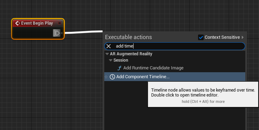Collapse the AR Augmented Reality category
The width and height of the screenshot is (259, 130).
[107, 54]
